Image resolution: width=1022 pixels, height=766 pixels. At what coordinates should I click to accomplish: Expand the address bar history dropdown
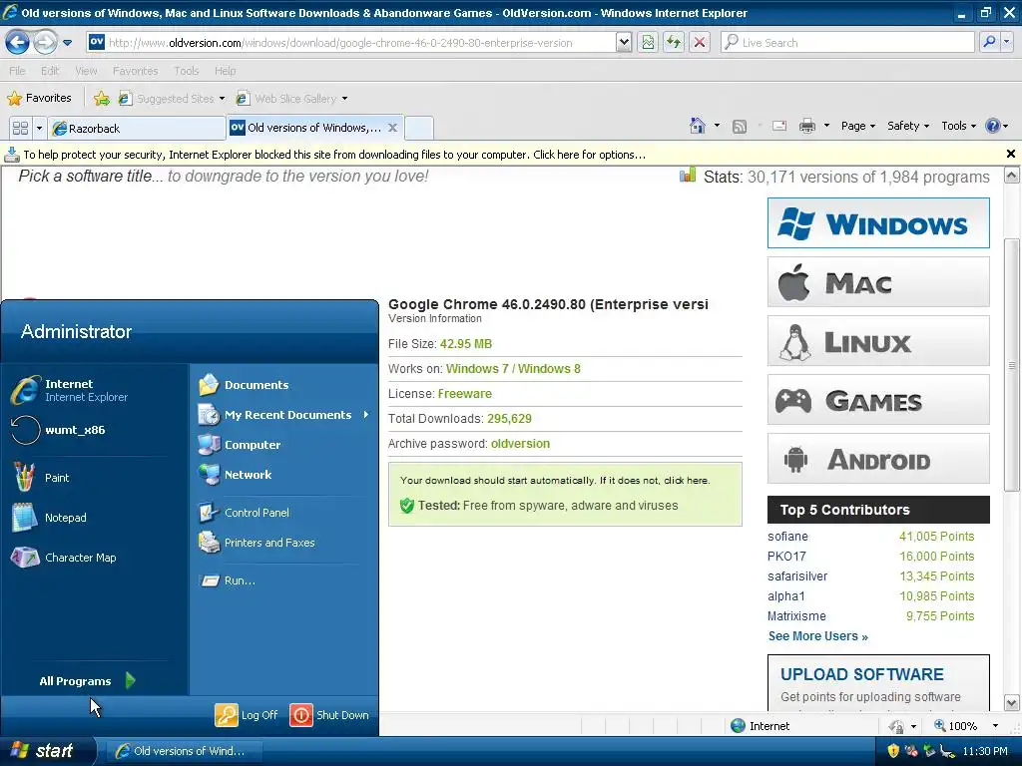[x=624, y=43]
